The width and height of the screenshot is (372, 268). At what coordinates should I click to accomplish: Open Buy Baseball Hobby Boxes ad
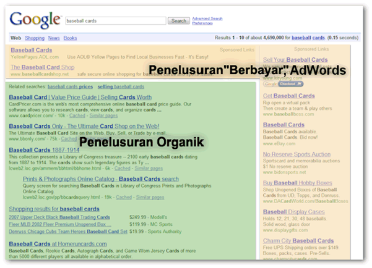point(298,183)
